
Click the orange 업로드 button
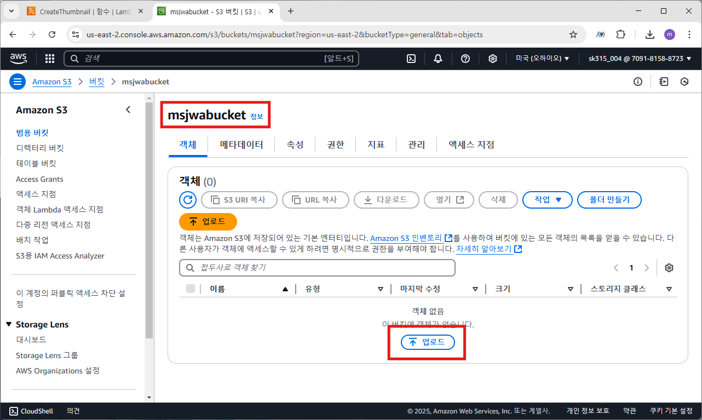click(x=208, y=222)
